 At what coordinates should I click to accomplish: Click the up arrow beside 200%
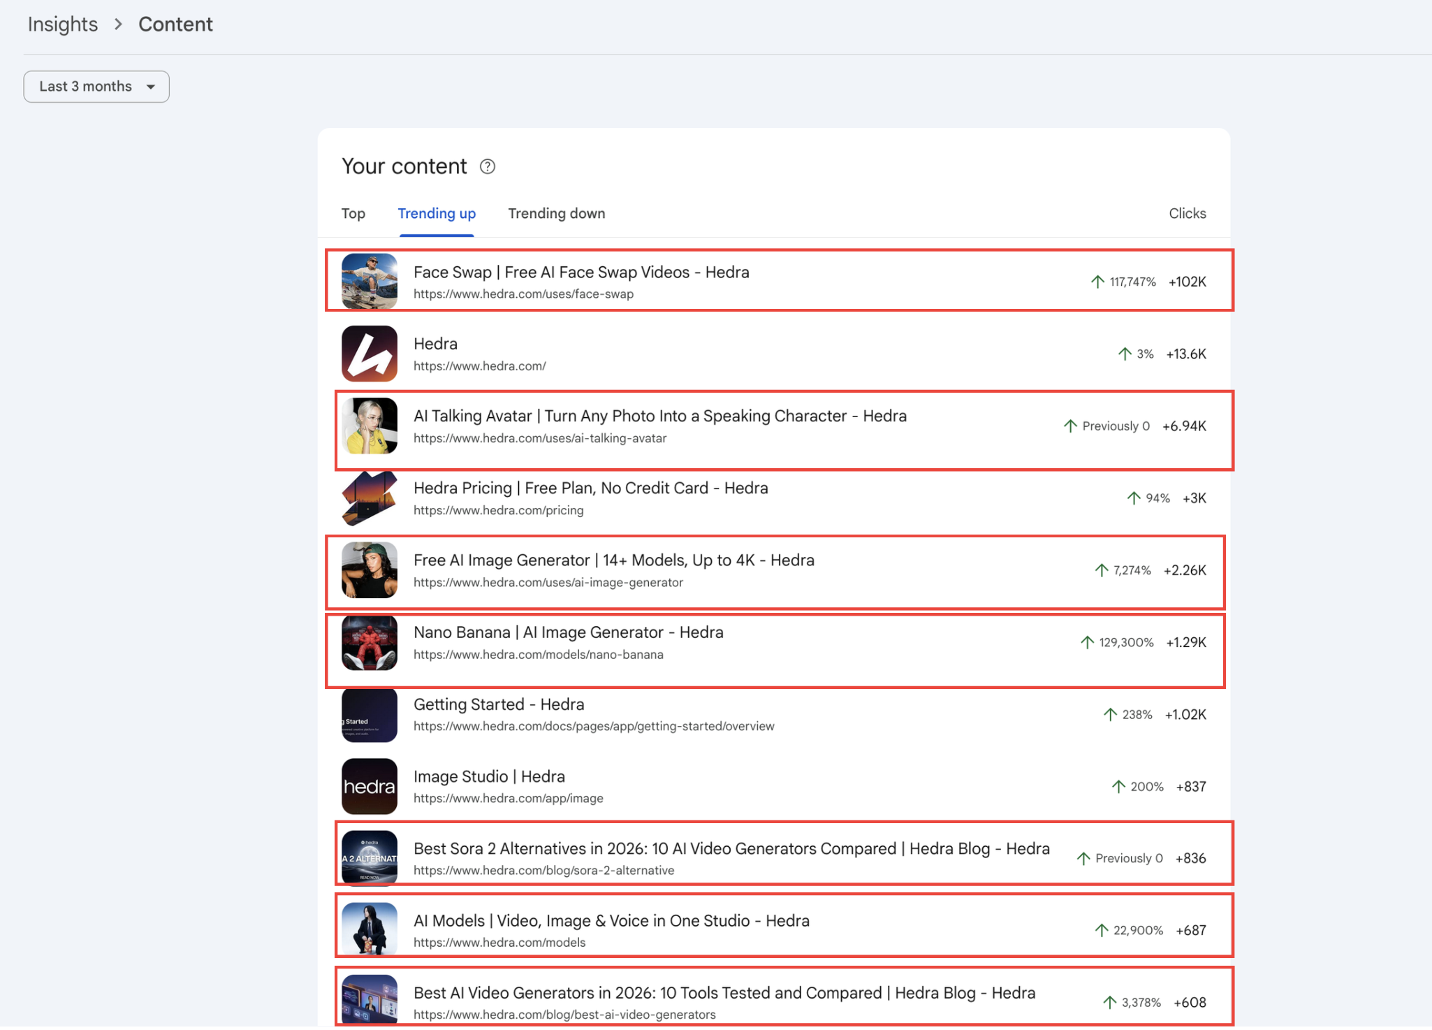(1118, 787)
